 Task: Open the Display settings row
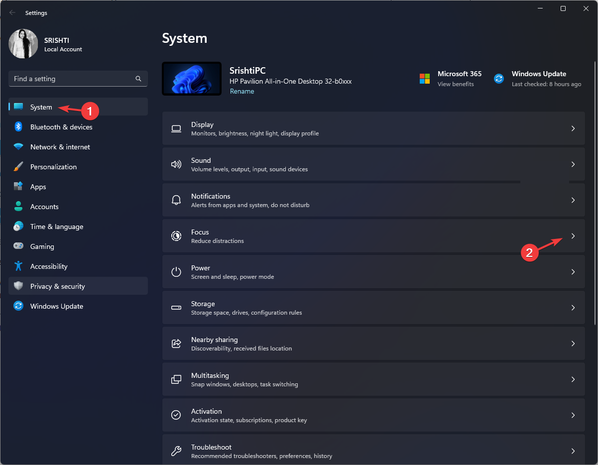click(x=373, y=128)
